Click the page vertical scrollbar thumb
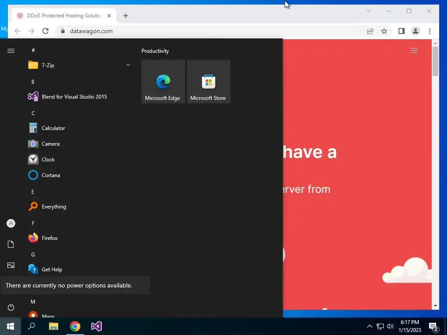 435,61
